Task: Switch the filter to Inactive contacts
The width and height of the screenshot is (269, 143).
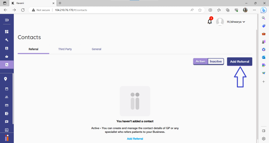Action: pyautogui.click(x=216, y=62)
